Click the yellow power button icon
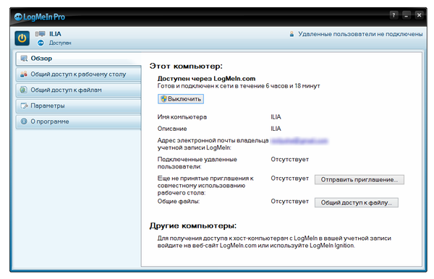The image size is (434, 279). click(x=22, y=38)
